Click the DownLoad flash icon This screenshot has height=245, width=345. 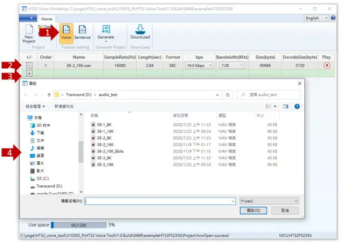[140, 32]
